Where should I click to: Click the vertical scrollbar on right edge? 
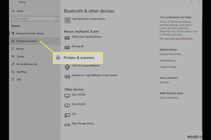(202, 74)
